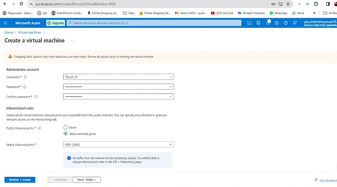Open the Virtual machines breadcrumb link
The height and width of the screenshot is (187, 337).
30,32
